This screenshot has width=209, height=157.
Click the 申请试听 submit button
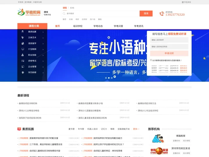tap(169, 53)
